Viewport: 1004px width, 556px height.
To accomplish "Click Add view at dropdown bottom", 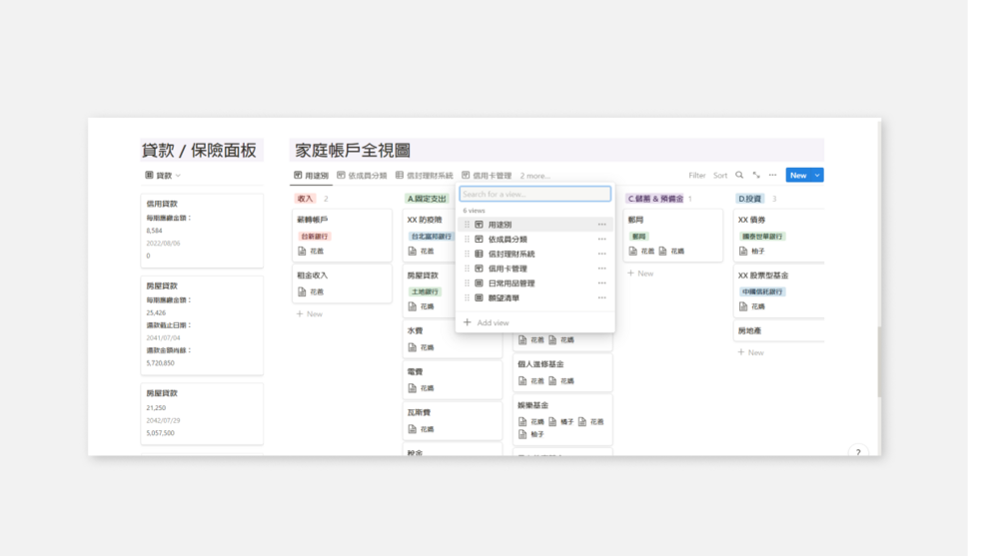I will pyautogui.click(x=486, y=323).
